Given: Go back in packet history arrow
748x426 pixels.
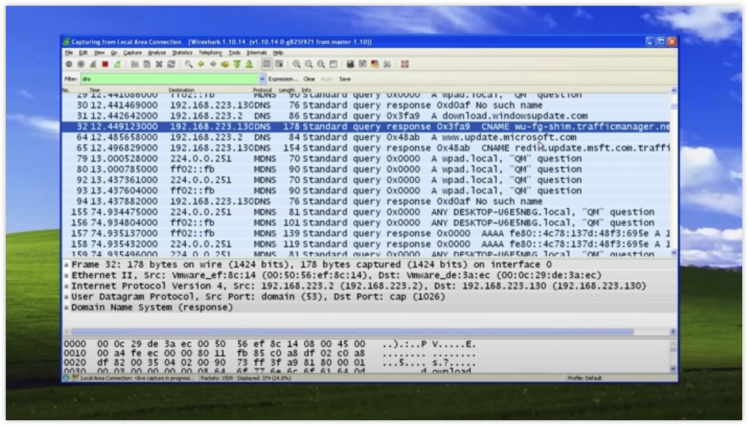Looking at the screenshot, I should click(200, 64).
